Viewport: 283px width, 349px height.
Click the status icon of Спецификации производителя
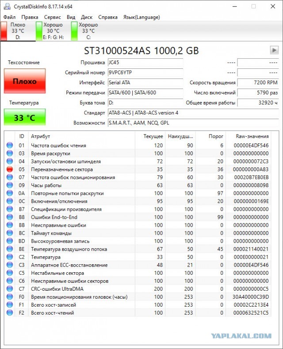pyautogui.click(x=10, y=209)
